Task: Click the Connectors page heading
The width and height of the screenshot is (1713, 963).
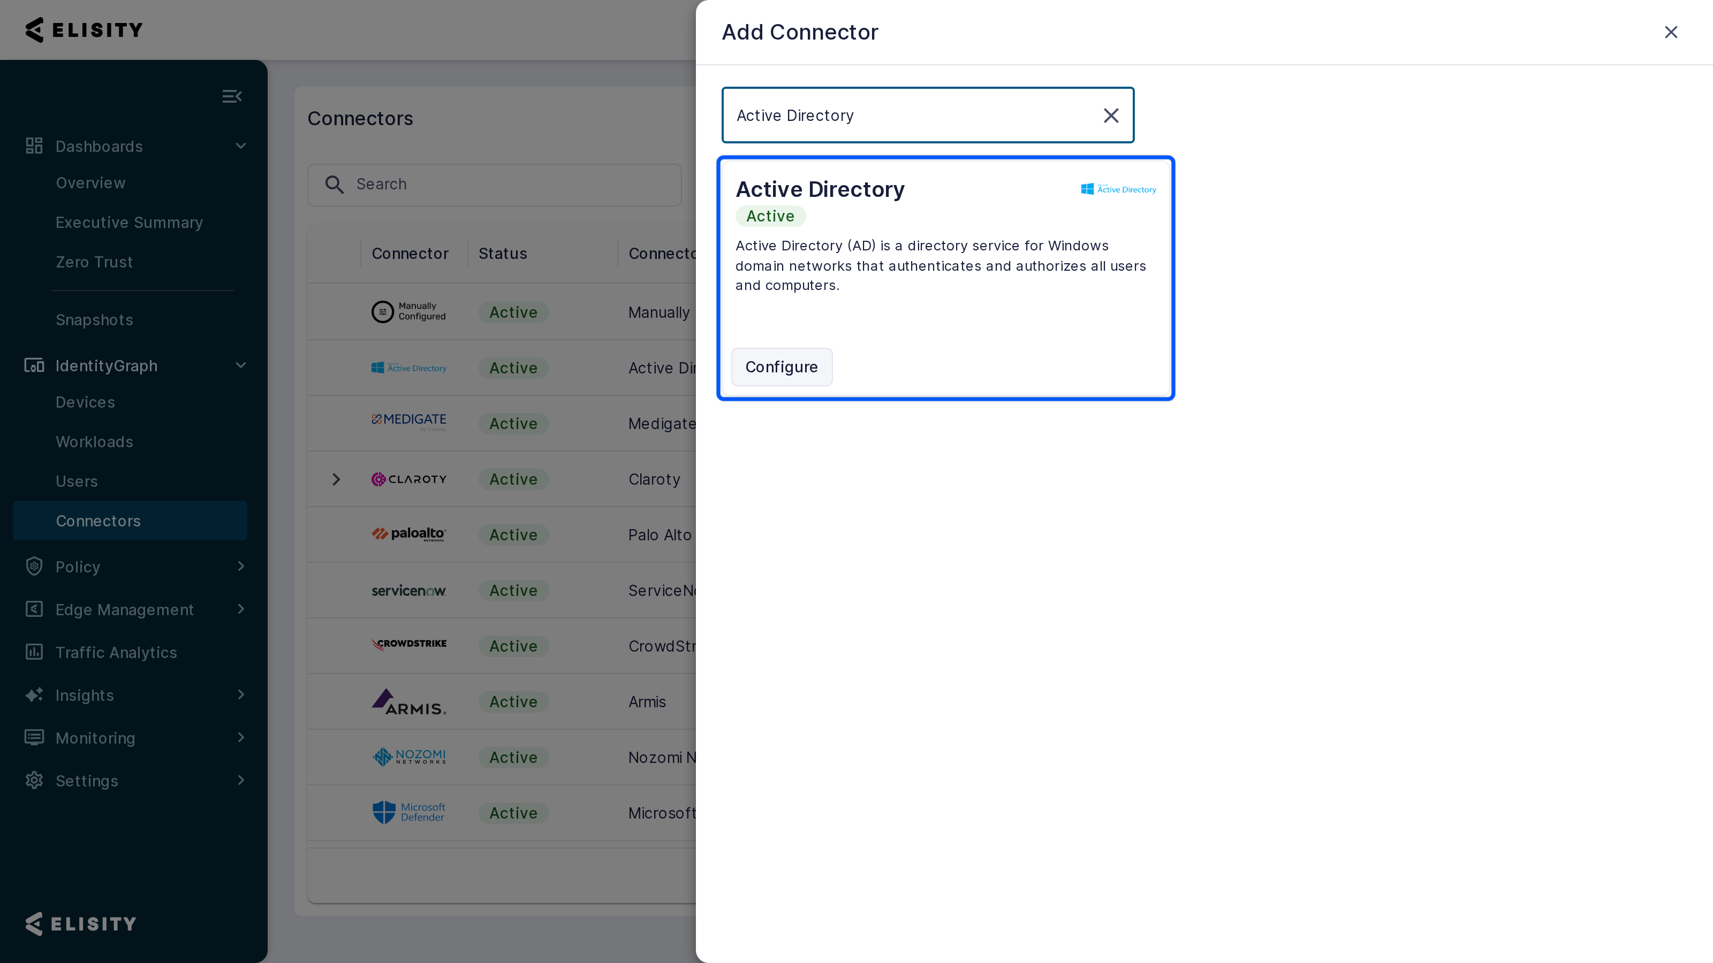Action: tap(360, 118)
